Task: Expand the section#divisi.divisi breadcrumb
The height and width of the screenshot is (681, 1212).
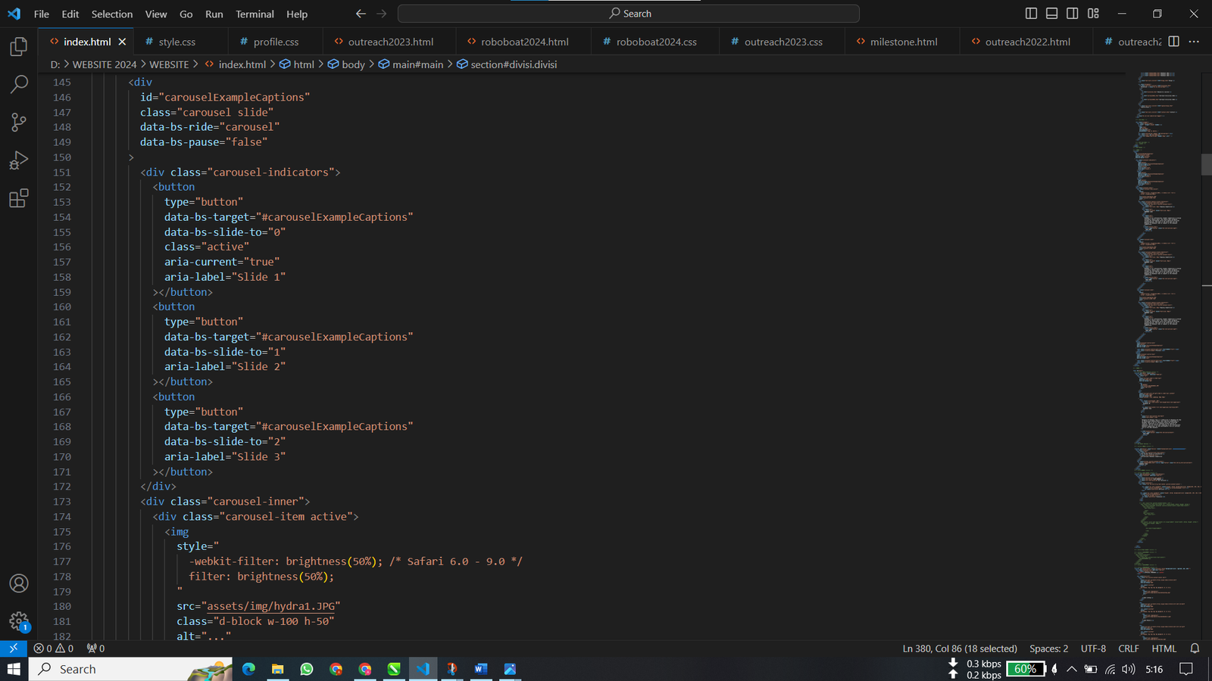Action: click(x=513, y=64)
